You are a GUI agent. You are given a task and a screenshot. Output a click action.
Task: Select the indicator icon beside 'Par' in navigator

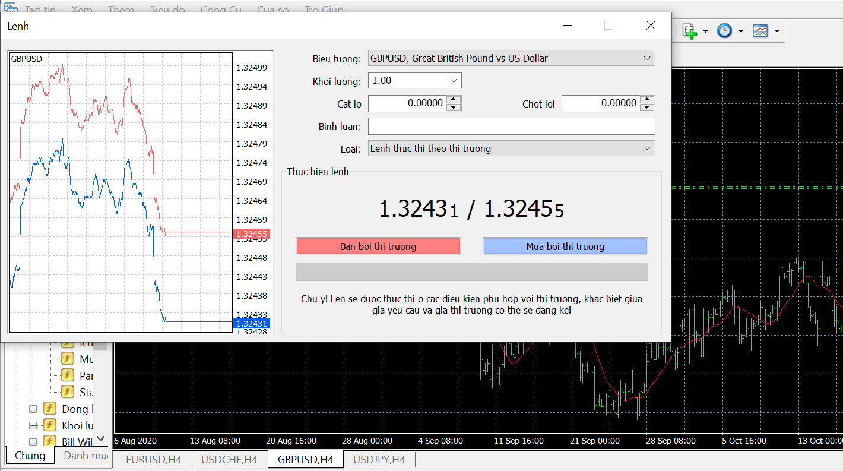point(68,375)
